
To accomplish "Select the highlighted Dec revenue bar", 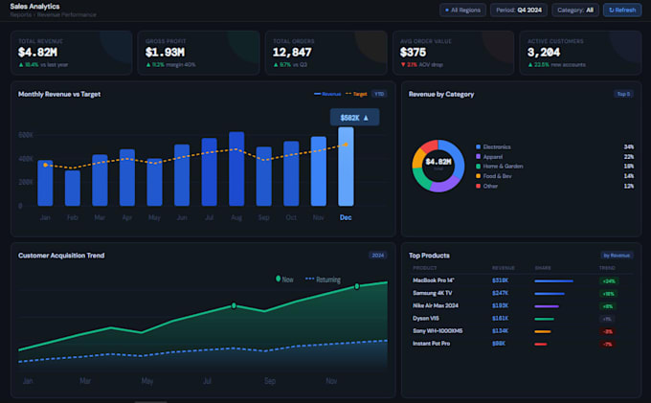I will coord(346,167).
